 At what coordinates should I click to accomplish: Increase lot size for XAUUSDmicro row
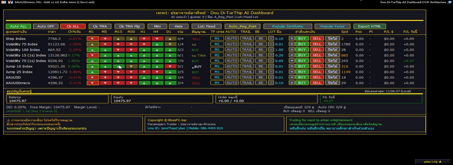coord(292,83)
